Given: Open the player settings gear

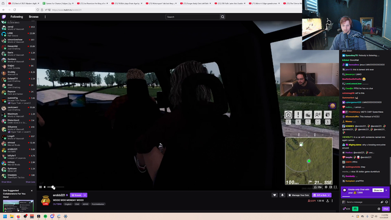Looking at the screenshot, I should point(326,187).
